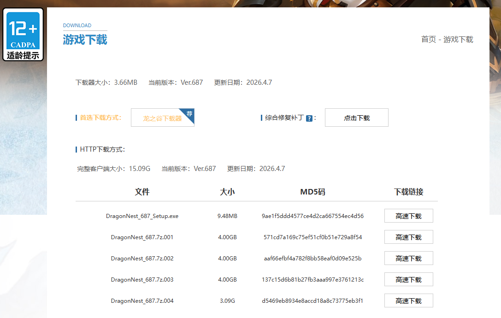Image resolution: width=501 pixels, height=318 pixels.
Task: Click the 综合修复补丁 label
Action: click(x=284, y=118)
